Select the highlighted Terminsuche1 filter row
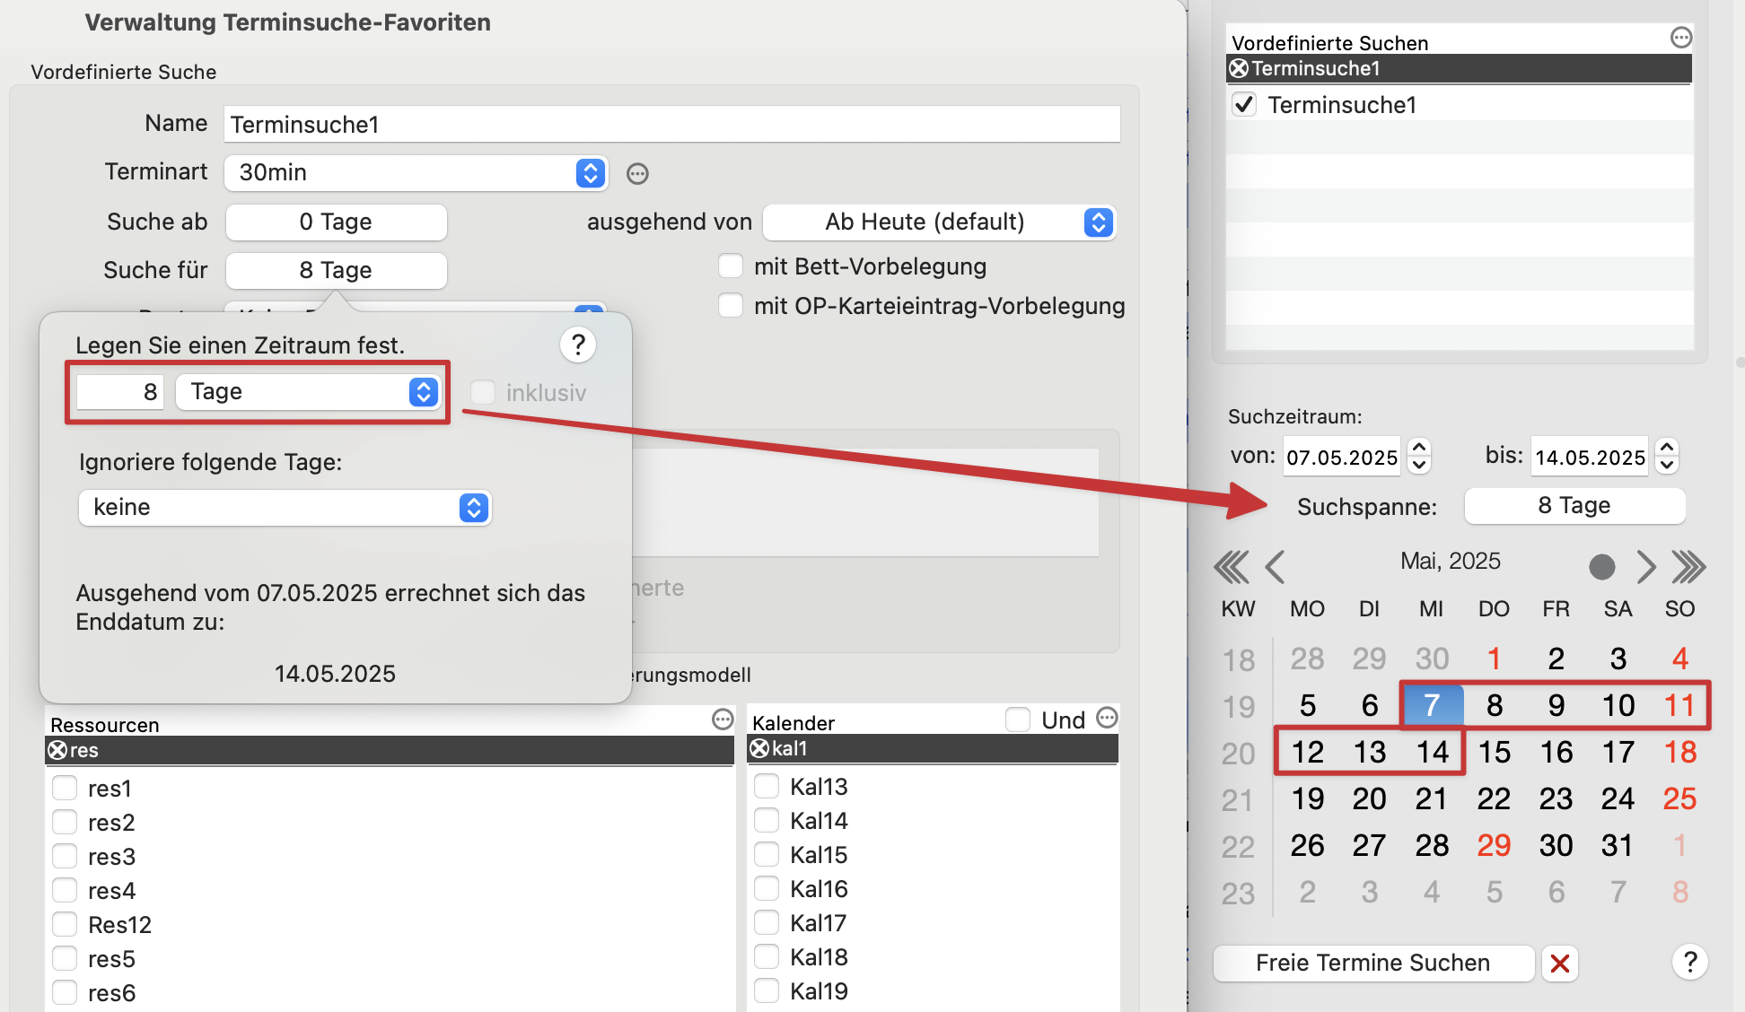This screenshot has width=1745, height=1012. 1460,68
